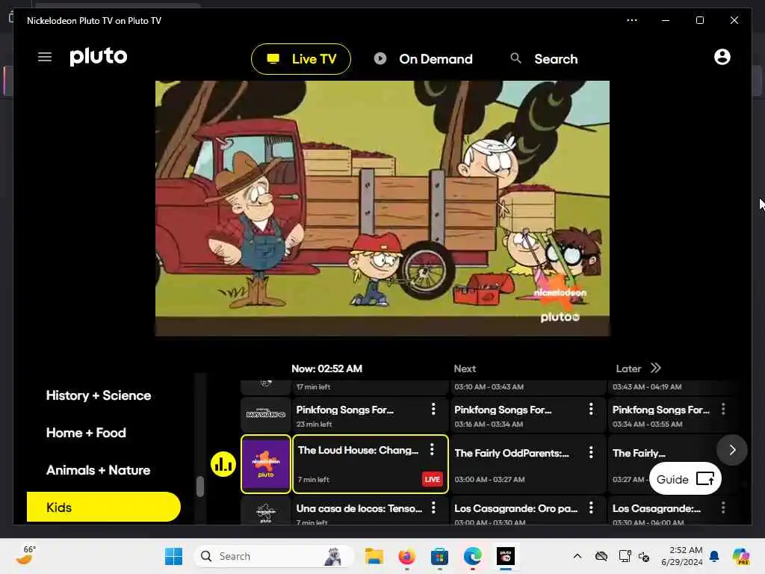Viewport: 765px width, 574px height.
Task: Select the Spanish Nickelodeon channel logo
Action: pos(266,511)
